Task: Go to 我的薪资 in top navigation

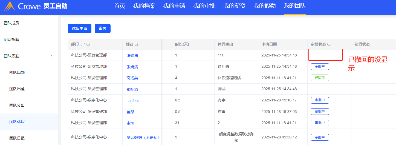Action: pyautogui.click(x=234, y=6)
